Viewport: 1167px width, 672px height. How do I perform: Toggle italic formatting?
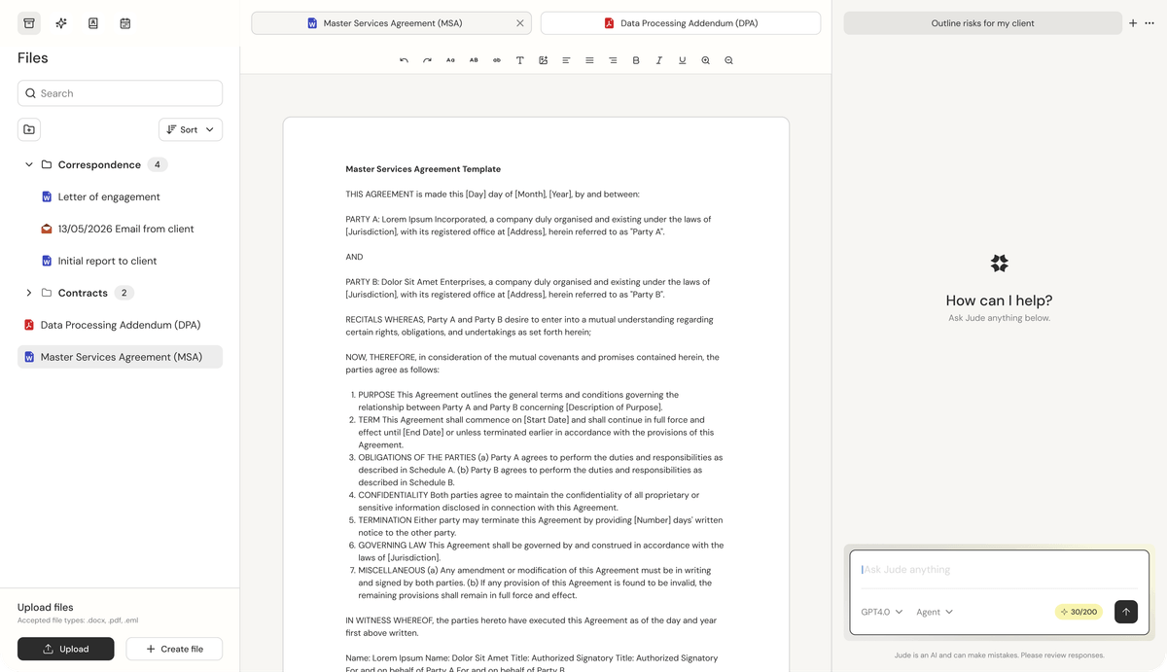[659, 60]
